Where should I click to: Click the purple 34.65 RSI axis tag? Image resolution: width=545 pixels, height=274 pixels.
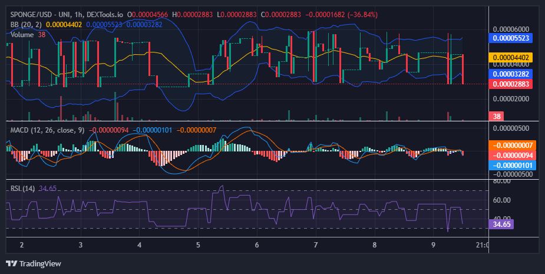tap(501, 225)
